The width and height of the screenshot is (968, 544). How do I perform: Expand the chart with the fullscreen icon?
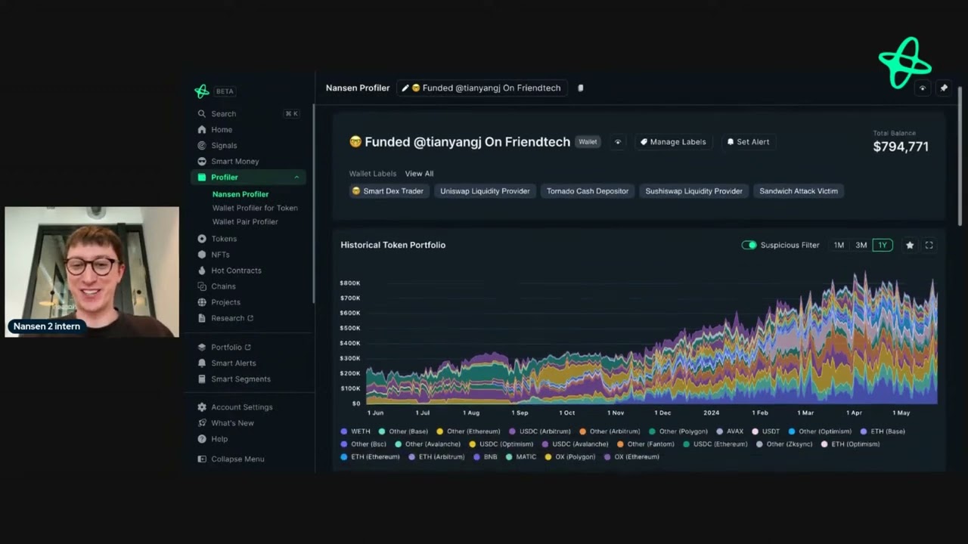929,246
